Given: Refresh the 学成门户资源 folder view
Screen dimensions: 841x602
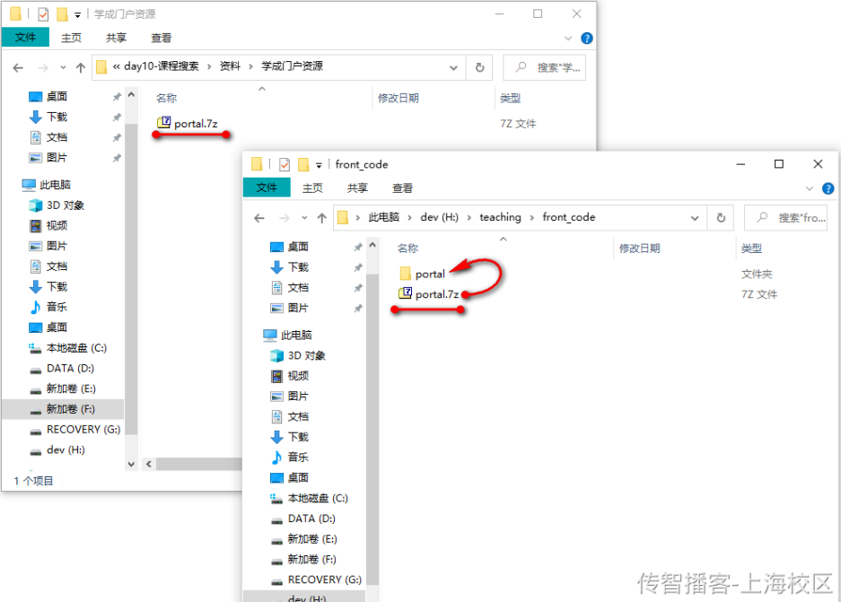Looking at the screenshot, I should tap(479, 67).
